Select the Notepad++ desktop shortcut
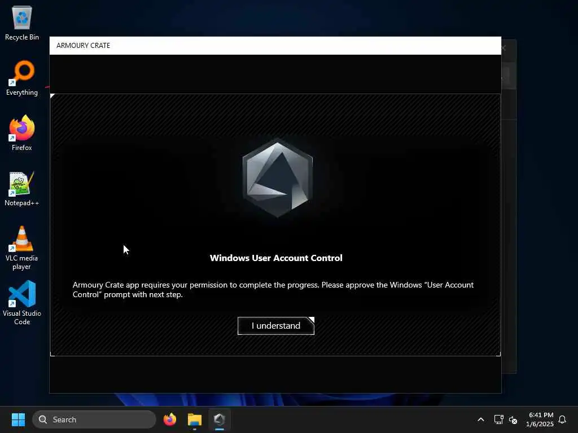The height and width of the screenshot is (433, 578). coord(22,189)
